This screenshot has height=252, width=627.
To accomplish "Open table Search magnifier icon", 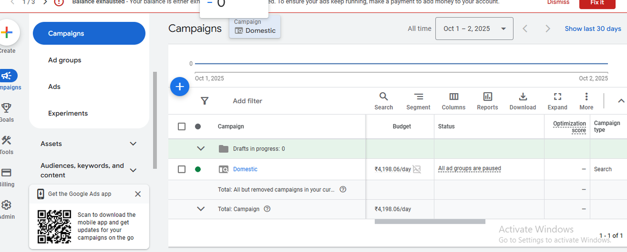I will tap(384, 96).
